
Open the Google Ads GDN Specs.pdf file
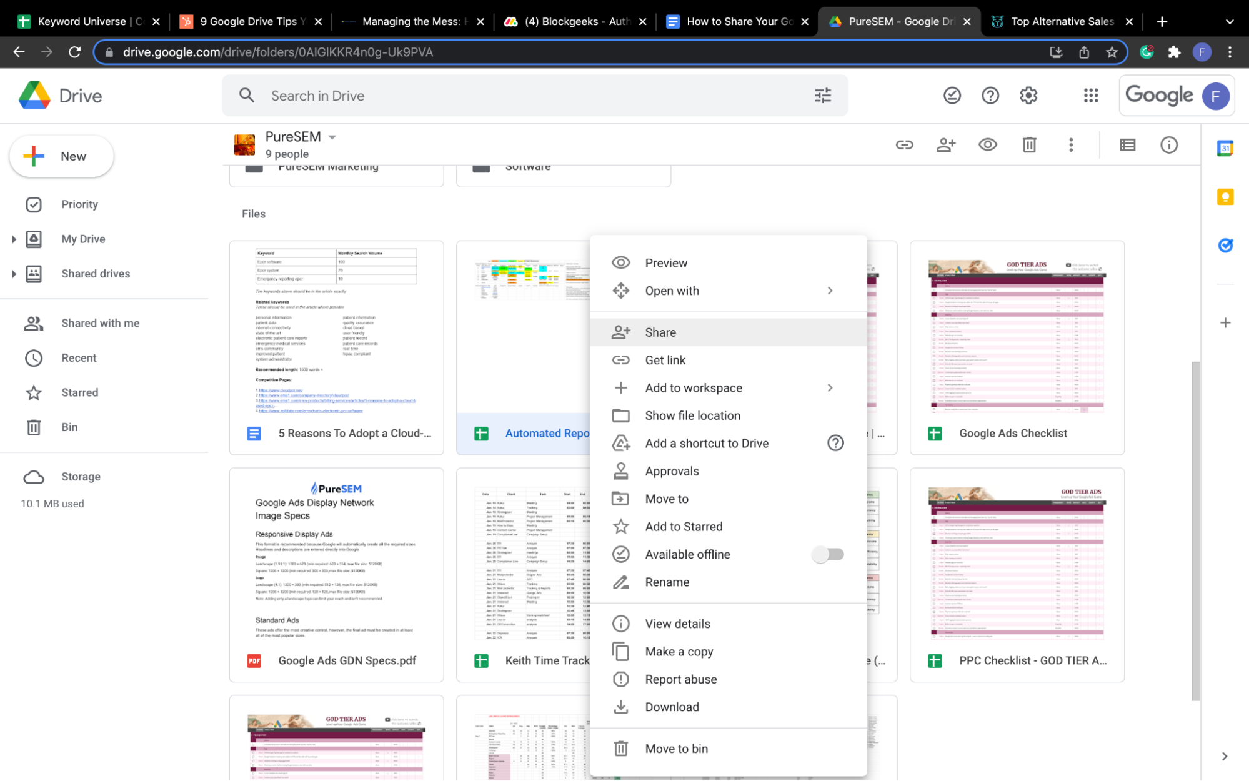click(x=337, y=575)
